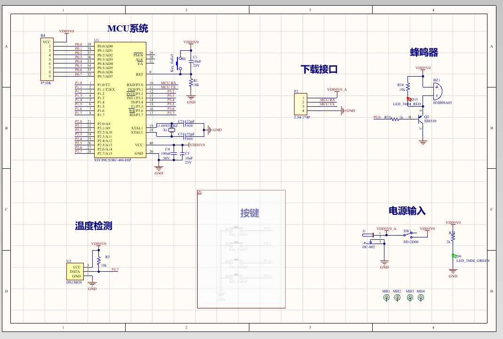Click the buzzer symbol BZ1 HNB09A05

click(437, 90)
